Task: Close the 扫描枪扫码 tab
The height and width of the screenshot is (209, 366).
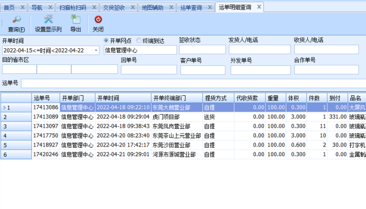Action: point(94,7)
